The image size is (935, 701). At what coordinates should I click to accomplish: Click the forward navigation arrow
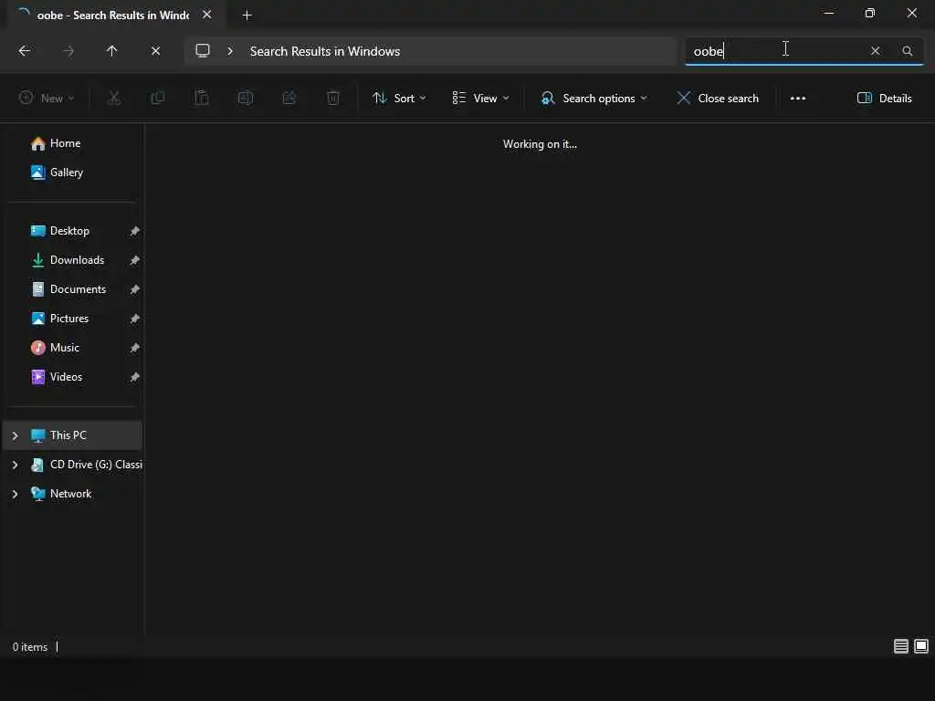click(68, 51)
